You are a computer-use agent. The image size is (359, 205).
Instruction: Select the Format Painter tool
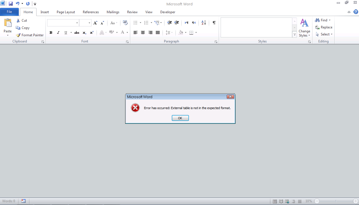coord(30,35)
